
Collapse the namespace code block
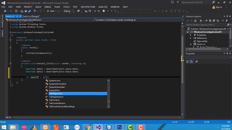(x=11, y=32)
